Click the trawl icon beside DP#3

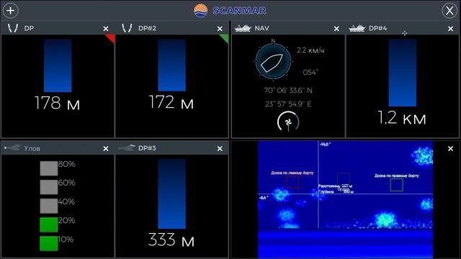pos(127,147)
